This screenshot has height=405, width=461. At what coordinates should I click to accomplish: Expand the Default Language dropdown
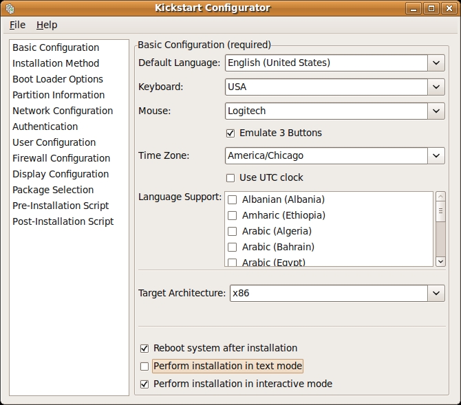point(436,63)
